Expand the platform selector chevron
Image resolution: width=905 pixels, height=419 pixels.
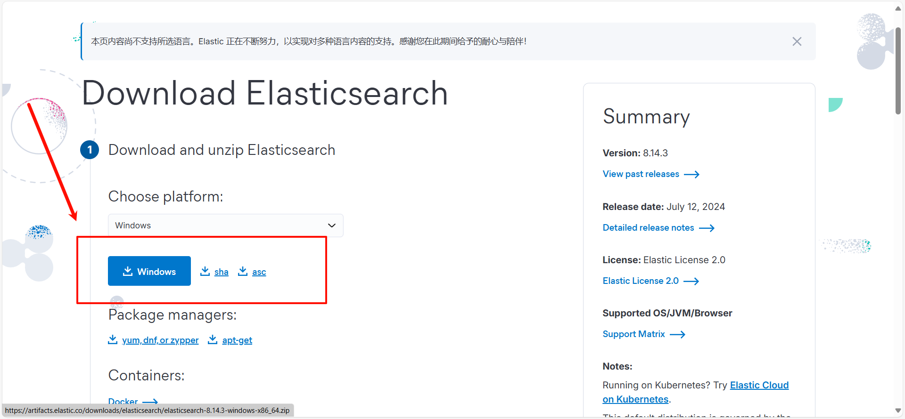[x=331, y=226]
